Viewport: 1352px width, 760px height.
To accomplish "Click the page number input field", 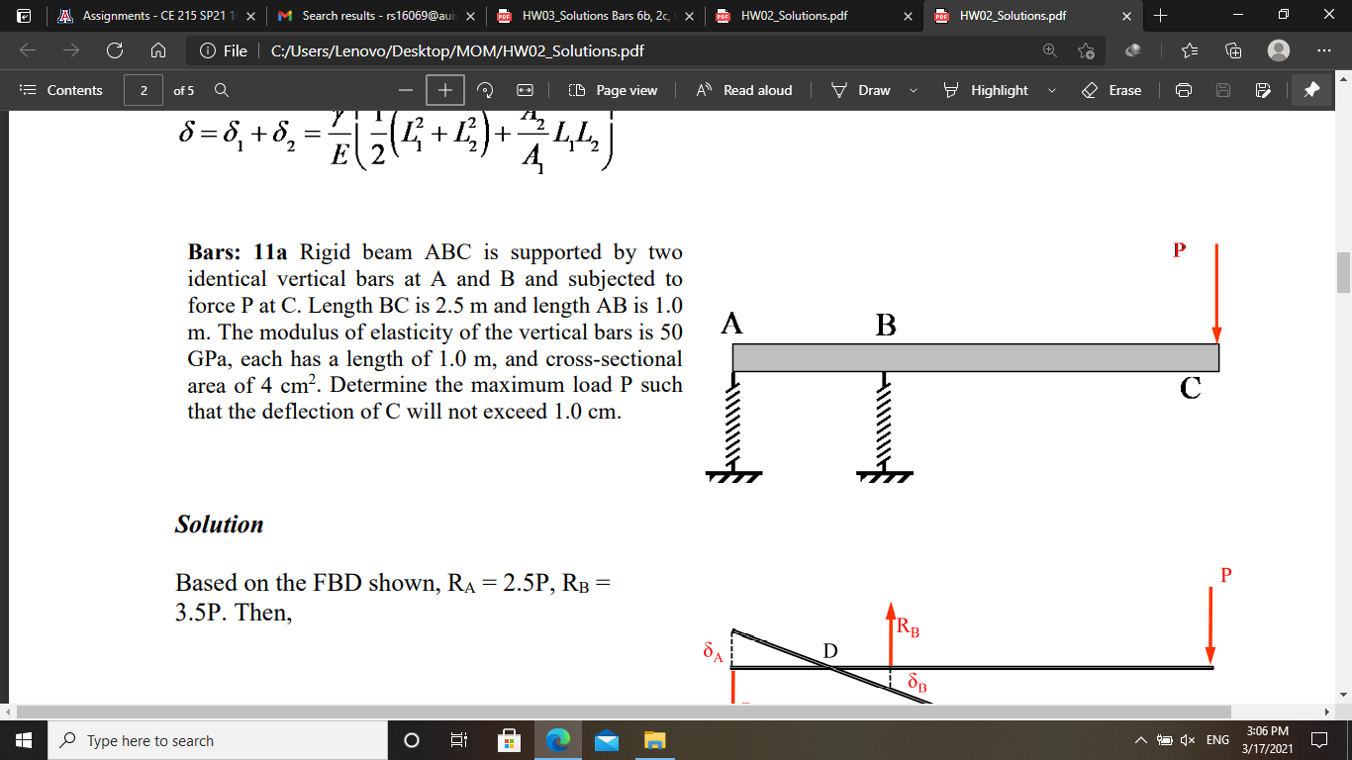I will [144, 90].
